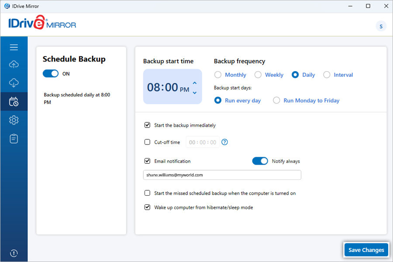
Task: Toggle the Notify always switch
Action: 260,161
